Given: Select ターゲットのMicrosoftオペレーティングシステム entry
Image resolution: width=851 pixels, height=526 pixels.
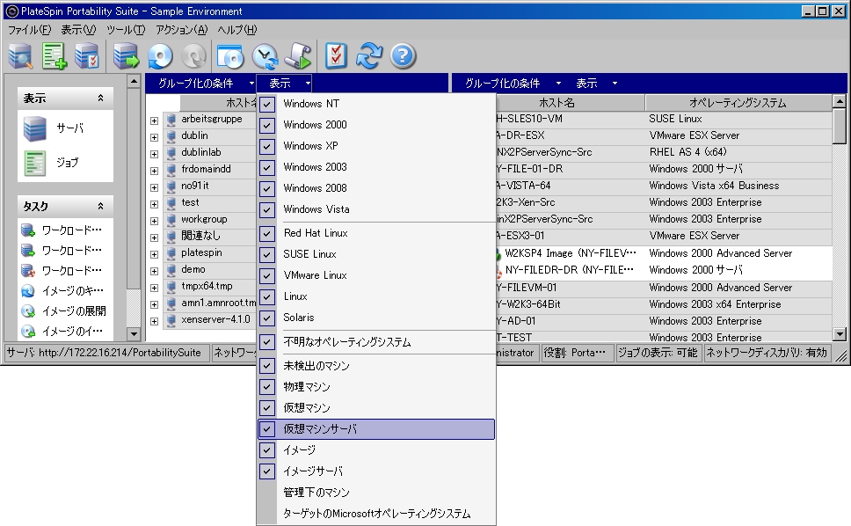Looking at the screenshot, I should (x=376, y=514).
